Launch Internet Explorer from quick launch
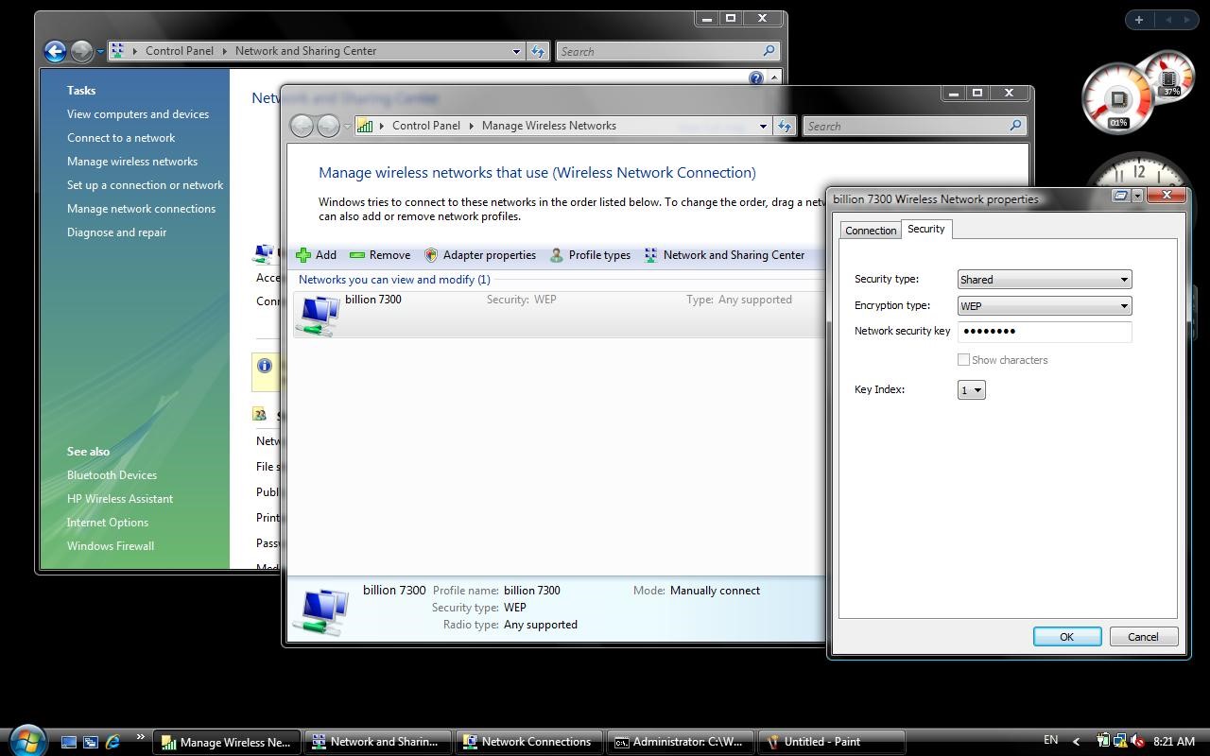1210x756 pixels. (112, 742)
